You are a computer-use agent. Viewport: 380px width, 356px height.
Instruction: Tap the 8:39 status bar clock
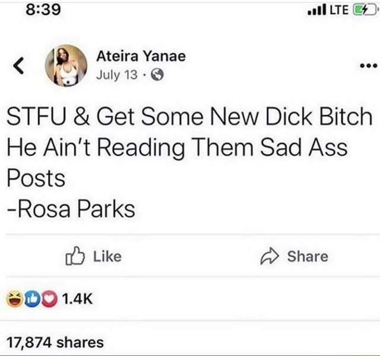pyautogui.click(x=43, y=10)
